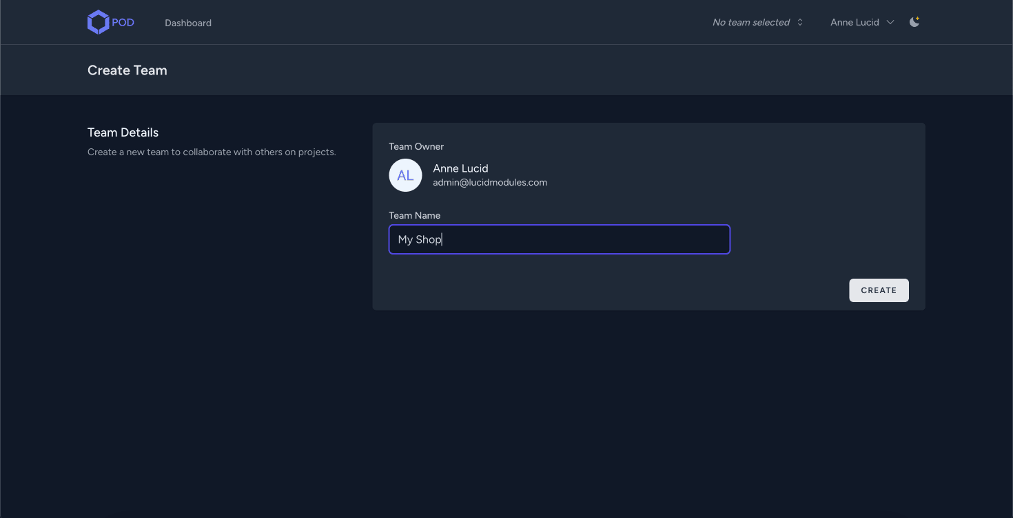Click the admin@lucidmodules.com email text
This screenshot has height=518, width=1013.
point(489,182)
